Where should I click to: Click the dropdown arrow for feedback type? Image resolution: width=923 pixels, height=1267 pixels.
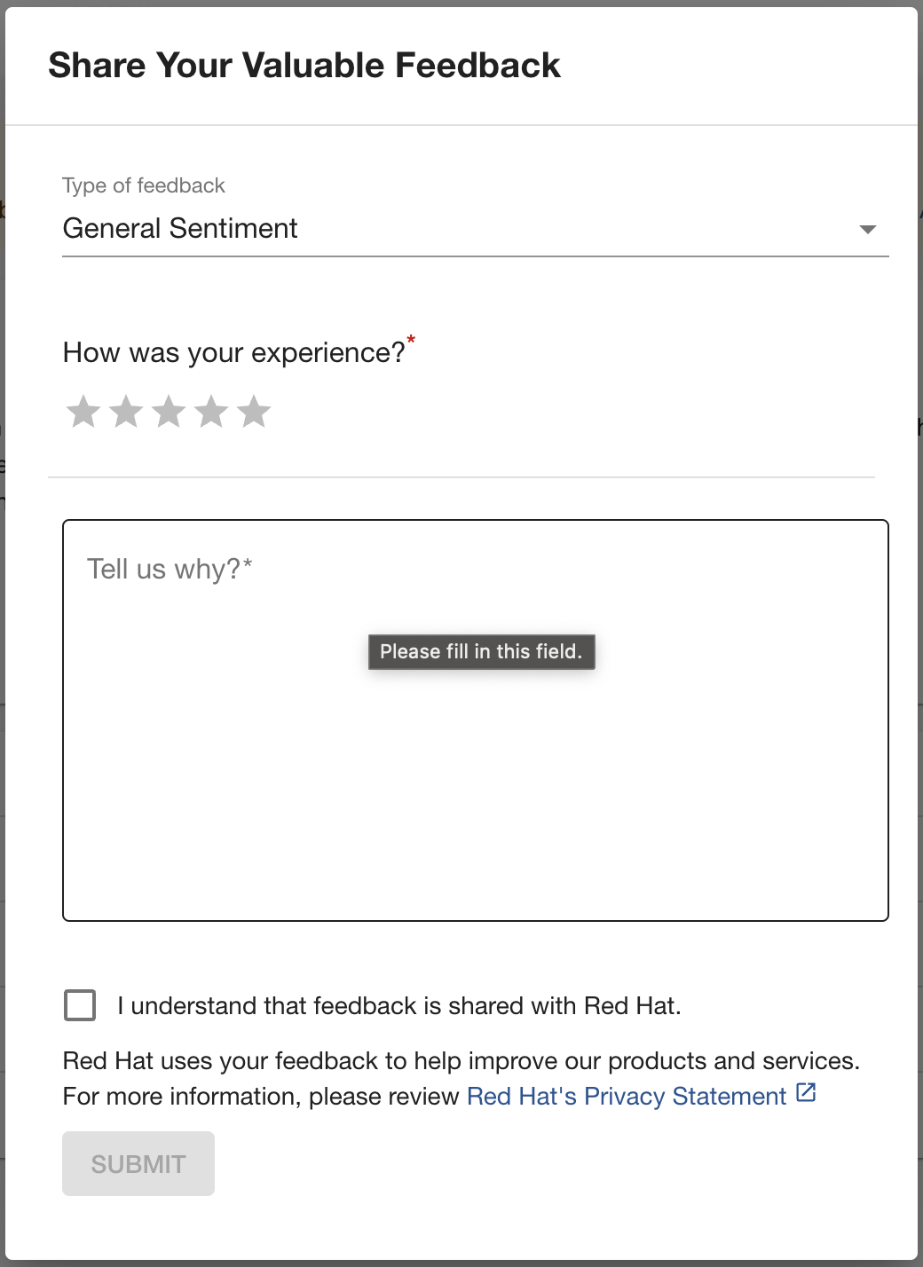click(x=868, y=230)
